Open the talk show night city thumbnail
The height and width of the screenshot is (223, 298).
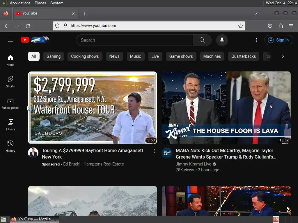(x=226, y=201)
